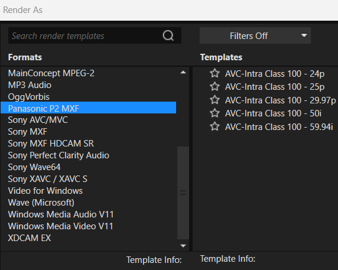Click the formats list scroll down arrow
The width and height of the screenshot is (338, 270).
183,246
